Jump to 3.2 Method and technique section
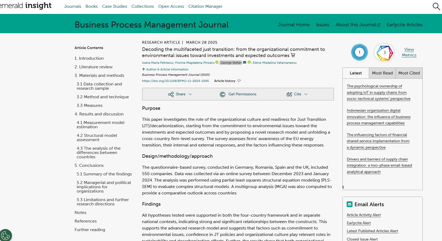The image size is (442, 241). [x=103, y=97]
